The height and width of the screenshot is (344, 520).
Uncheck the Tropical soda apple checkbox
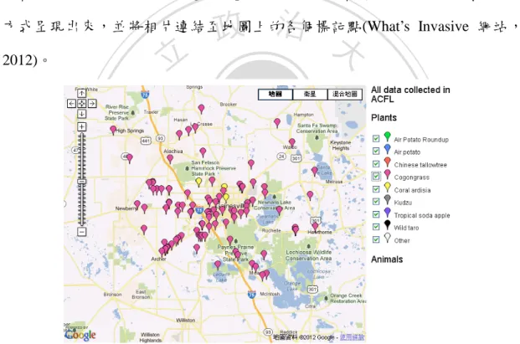coord(376,214)
